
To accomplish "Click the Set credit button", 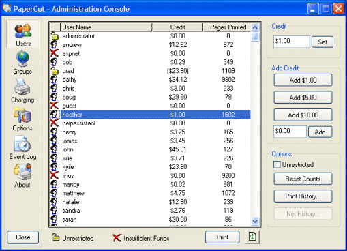I will (322, 42).
